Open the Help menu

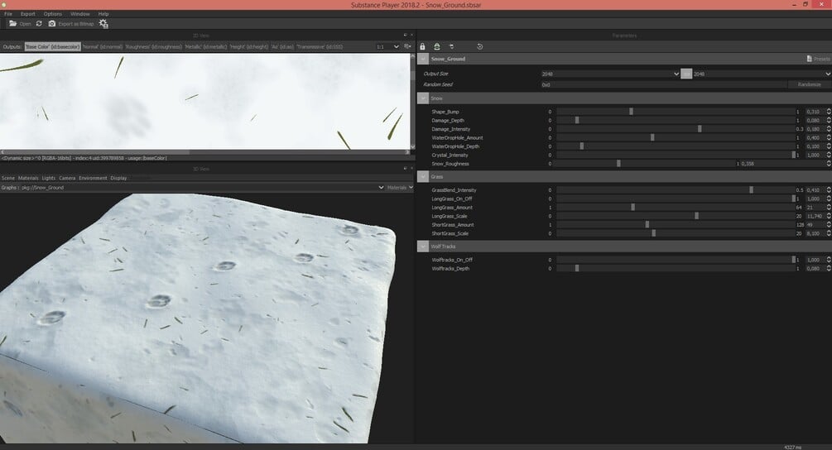tap(103, 14)
